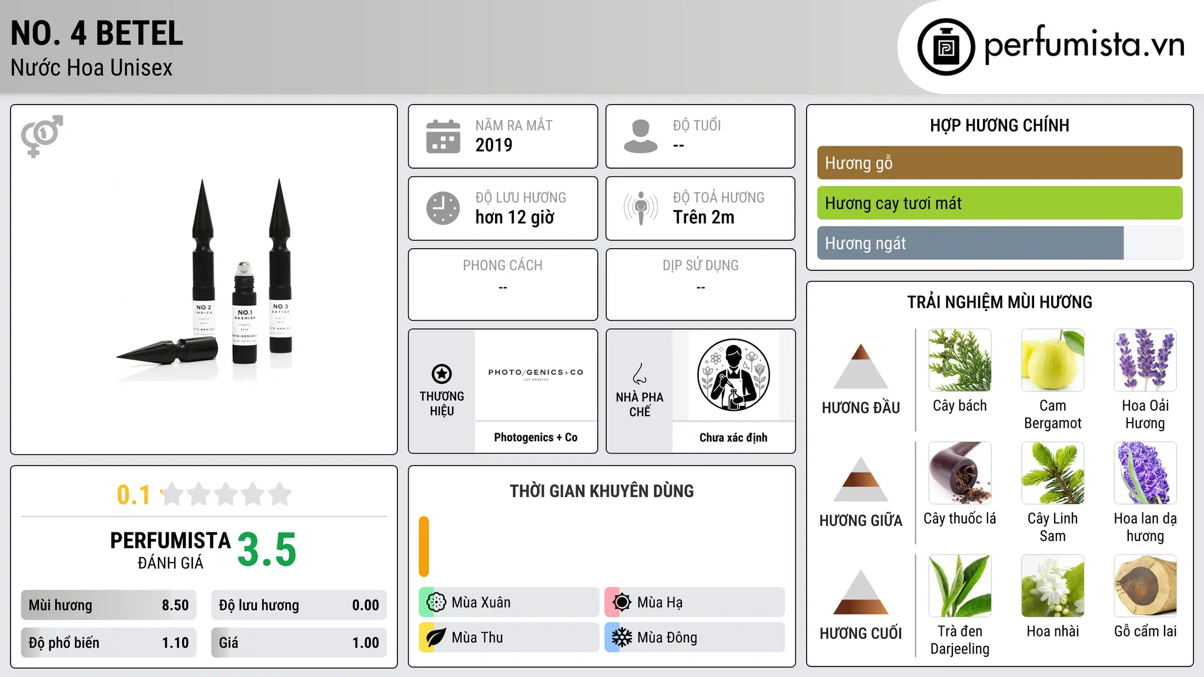Click the No. 4 Betel product photo
The image size is (1204, 677).
204,280
